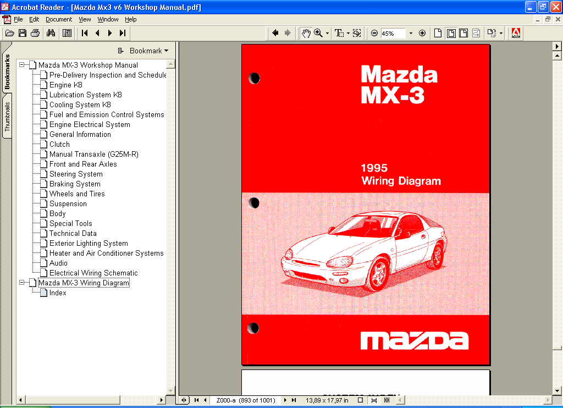This screenshot has width=563, height=408.
Task: Toggle the navigation pane toolbar icon
Action: click(x=67, y=34)
